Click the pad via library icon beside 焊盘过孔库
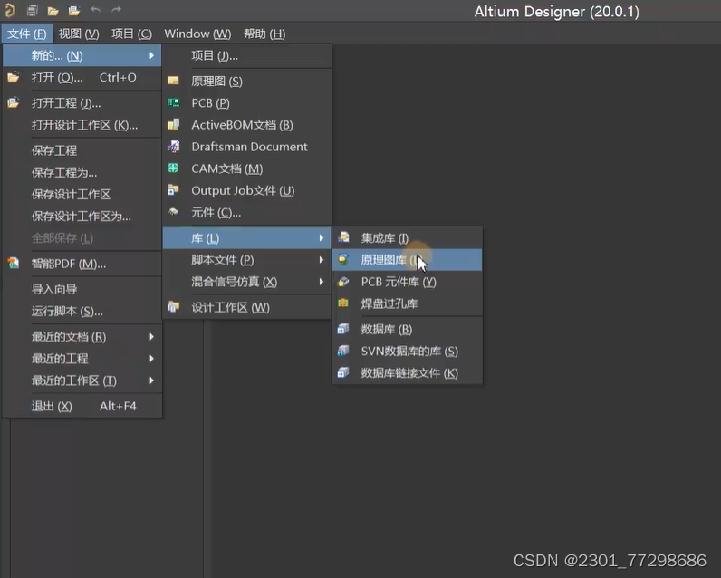Viewport: 721px width, 578px height. point(343,303)
